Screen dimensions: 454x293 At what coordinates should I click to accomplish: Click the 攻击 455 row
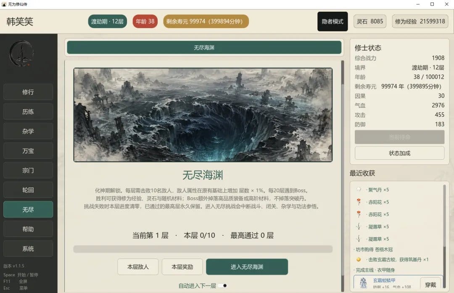(x=400, y=115)
